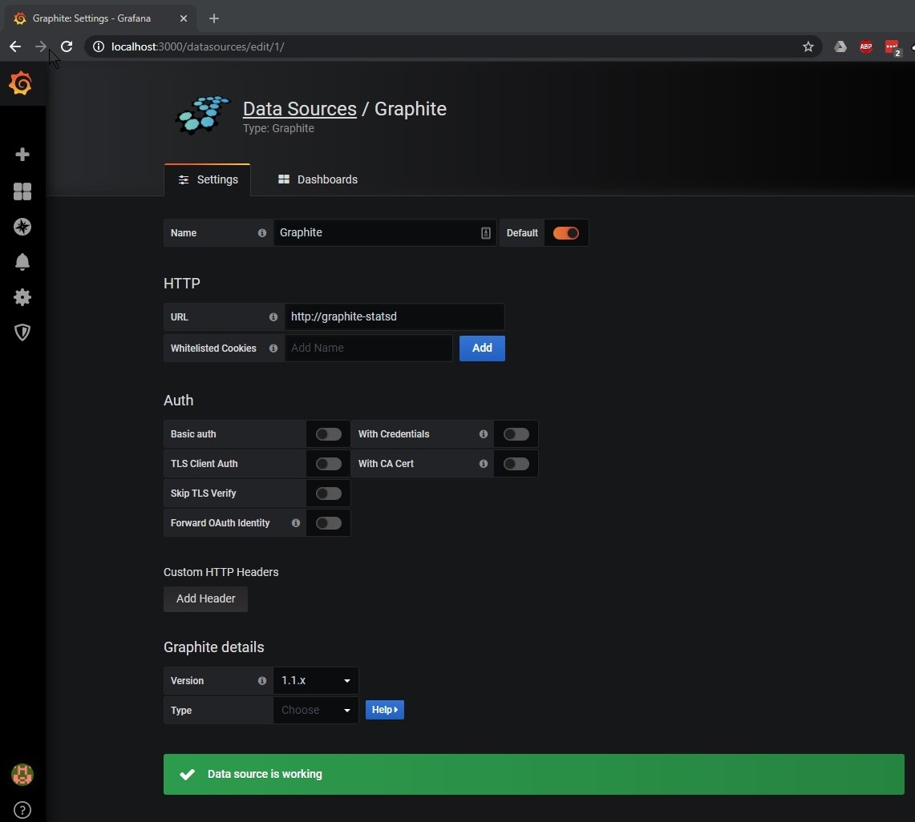Click the 'Custom HTTP Headers' heading
The height and width of the screenshot is (822, 915).
click(221, 573)
